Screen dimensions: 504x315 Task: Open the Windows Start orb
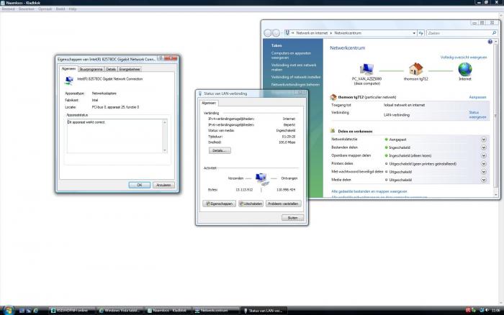pyautogui.click(x=9, y=311)
